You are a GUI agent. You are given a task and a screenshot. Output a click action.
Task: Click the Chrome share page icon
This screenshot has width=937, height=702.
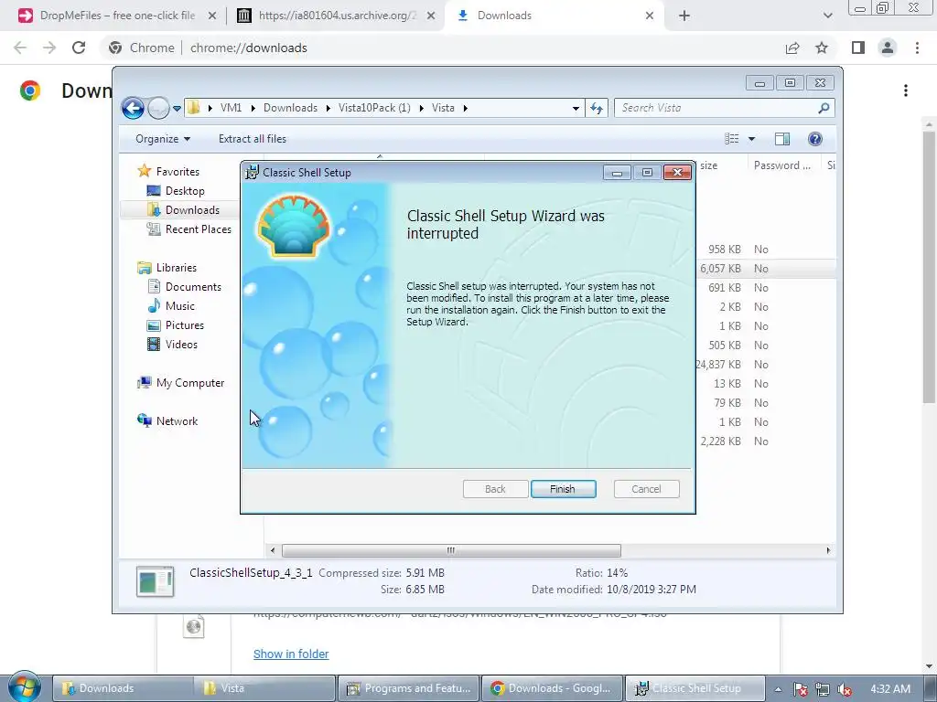click(x=792, y=48)
